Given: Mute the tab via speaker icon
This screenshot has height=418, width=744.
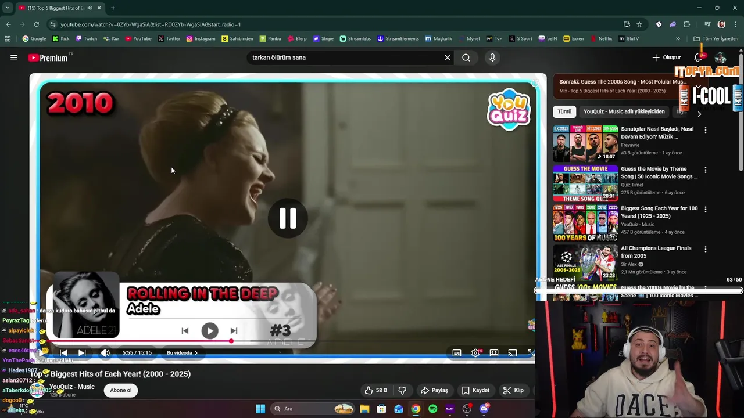Looking at the screenshot, I should (x=90, y=8).
